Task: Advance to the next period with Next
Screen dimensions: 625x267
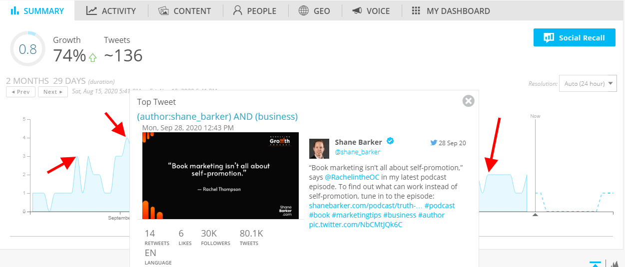Action: (x=53, y=92)
